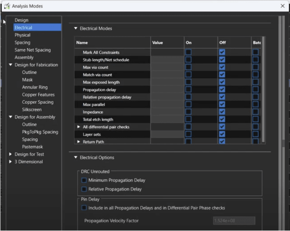The height and width of the screenshot is (231, 290).
Task: Click the Name column header
Action: coord(113,43)
